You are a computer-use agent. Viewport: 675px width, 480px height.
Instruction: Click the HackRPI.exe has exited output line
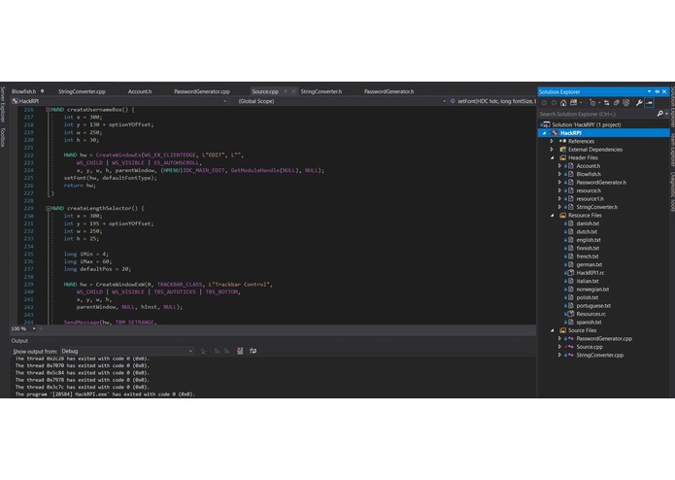pos(105,394)
